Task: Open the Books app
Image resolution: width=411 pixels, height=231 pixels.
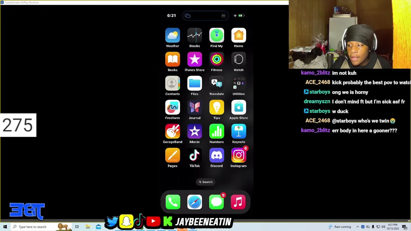Action: pos(172,59)
